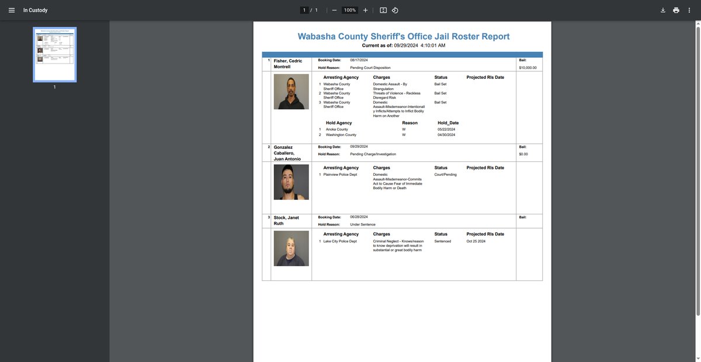This screenshot has height=362, width=701.
Task: Click 'Threats of Violence - Reckless' charge
Action: [397, 95]
